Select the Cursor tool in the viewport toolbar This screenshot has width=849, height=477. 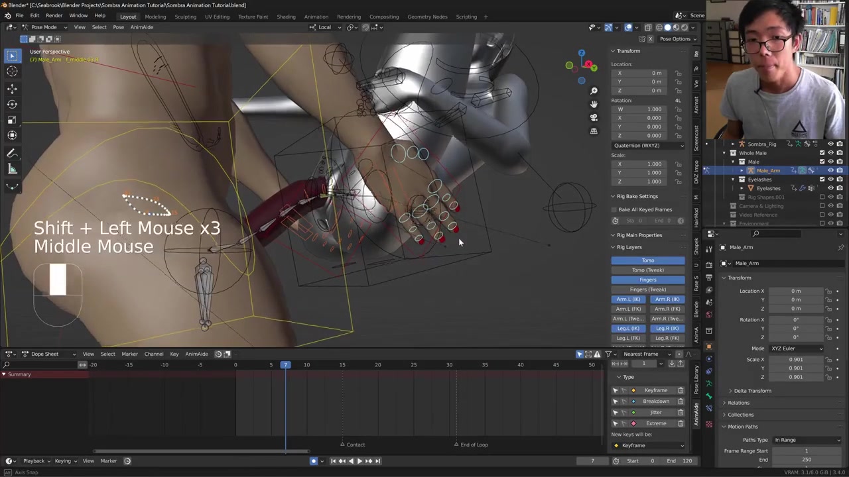[x=12, y=72]
